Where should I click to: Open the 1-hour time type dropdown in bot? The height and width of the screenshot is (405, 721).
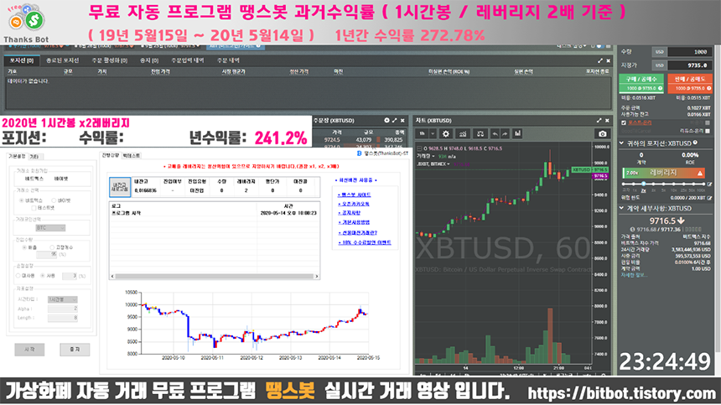pos(63,299)
